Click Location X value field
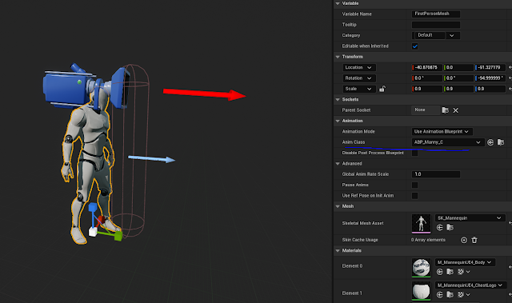This screenshot has height=303, width=512. tap(427, 67)
